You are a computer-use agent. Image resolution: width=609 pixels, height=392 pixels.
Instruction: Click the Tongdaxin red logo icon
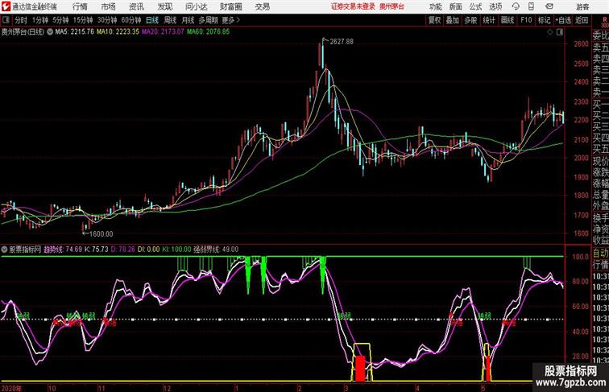(6, 6)
